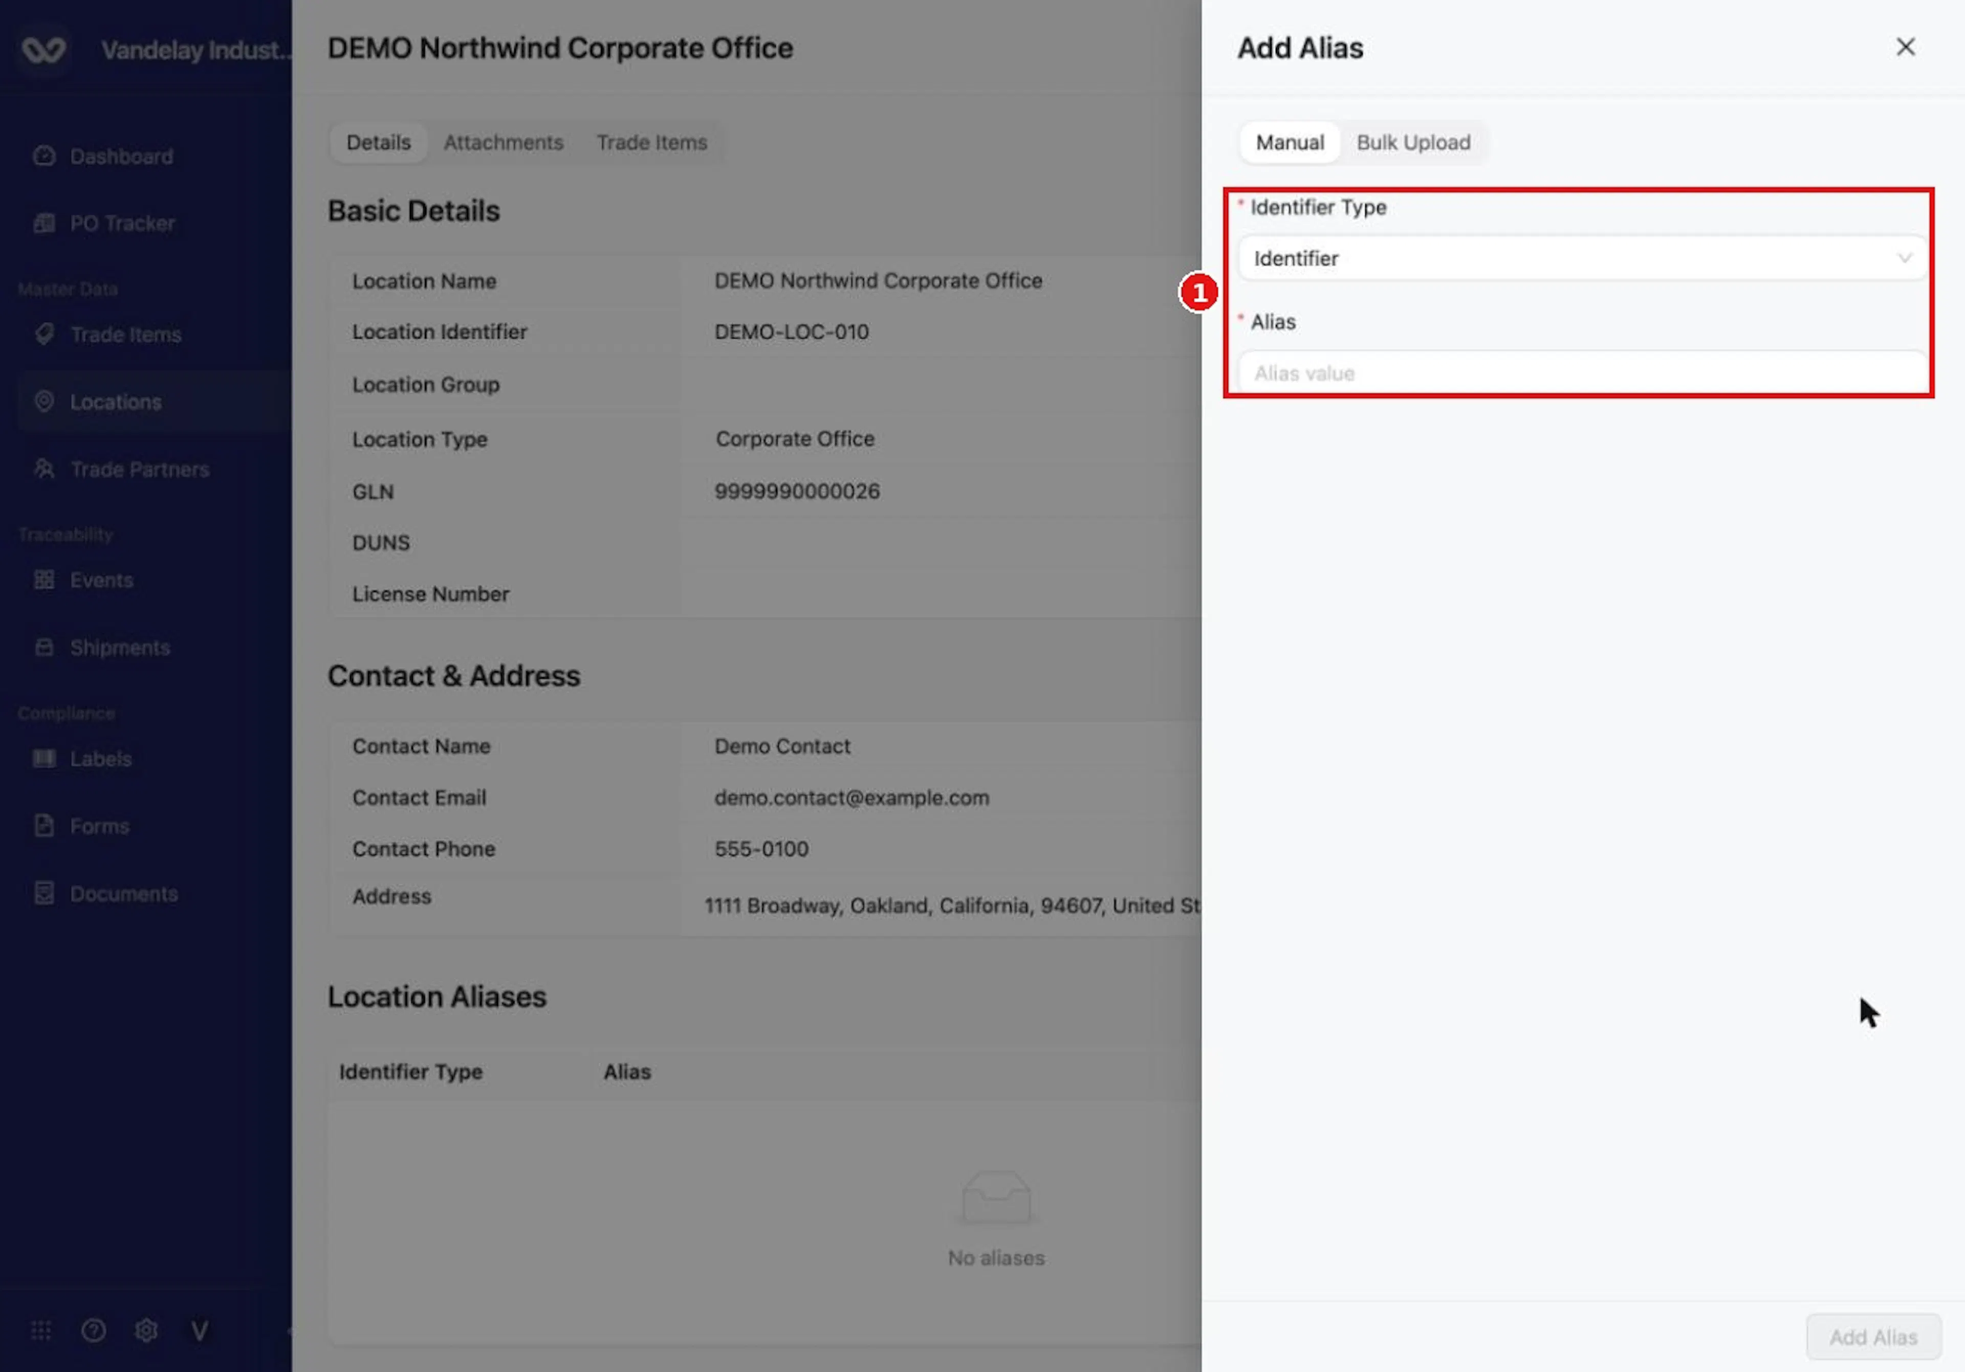1965x1372 pixels.
Task: Click the user avatar V
Action: (200, 1330)
